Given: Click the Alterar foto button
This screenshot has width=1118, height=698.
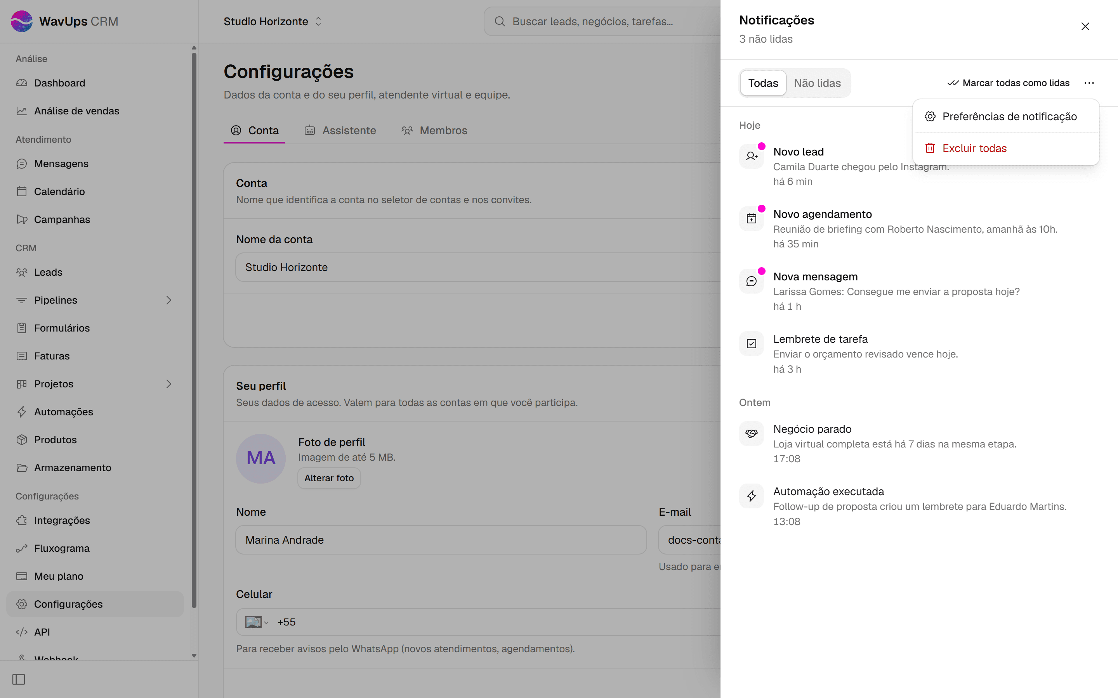Looking at the screenshot, I should click(329, 478).
